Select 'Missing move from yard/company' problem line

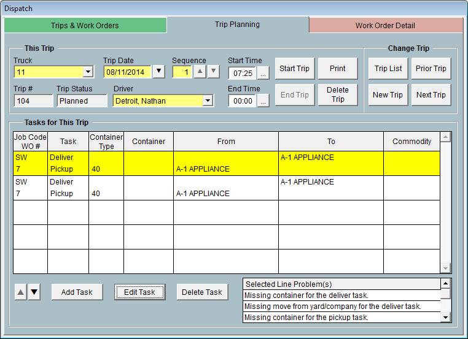pyautogui.click(x=341, y=307)
